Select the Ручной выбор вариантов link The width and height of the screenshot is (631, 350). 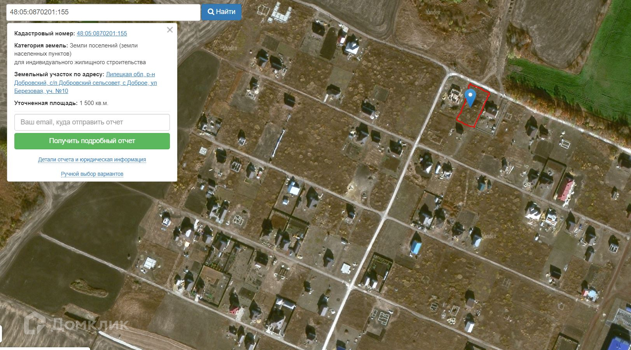click(92, 174)
